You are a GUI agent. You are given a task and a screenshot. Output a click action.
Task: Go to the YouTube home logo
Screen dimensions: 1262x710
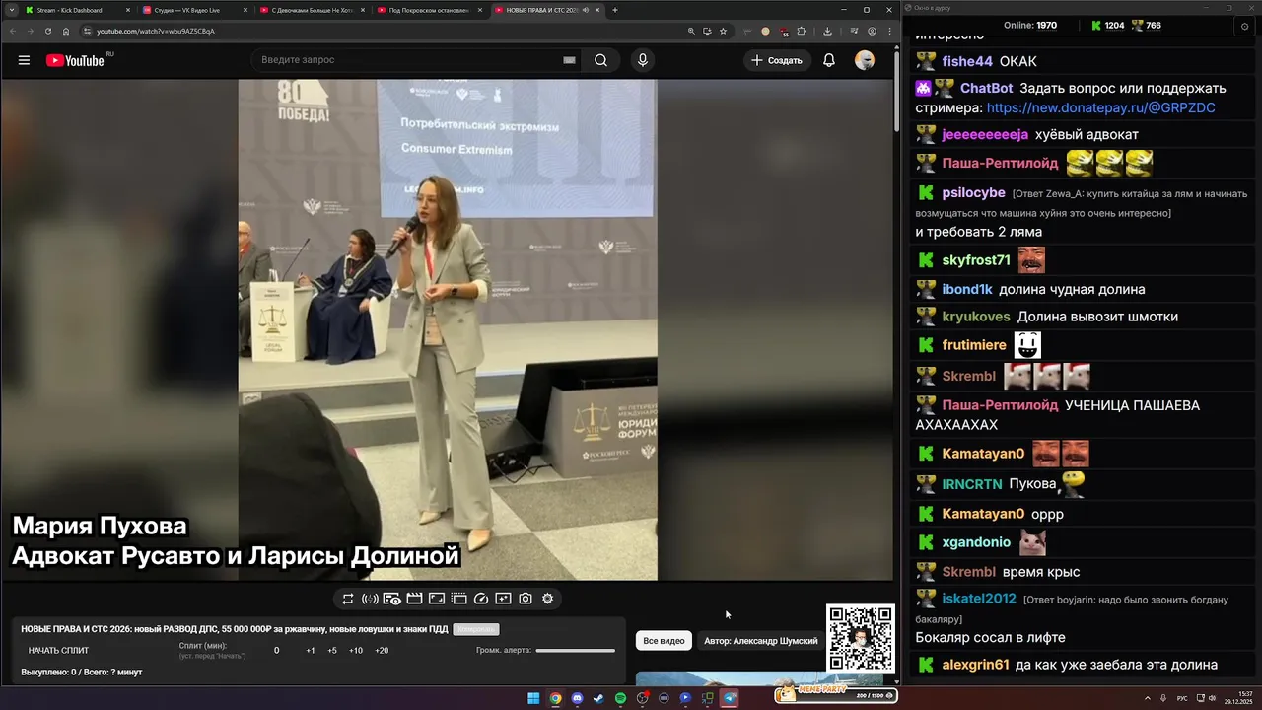(75, 60)
